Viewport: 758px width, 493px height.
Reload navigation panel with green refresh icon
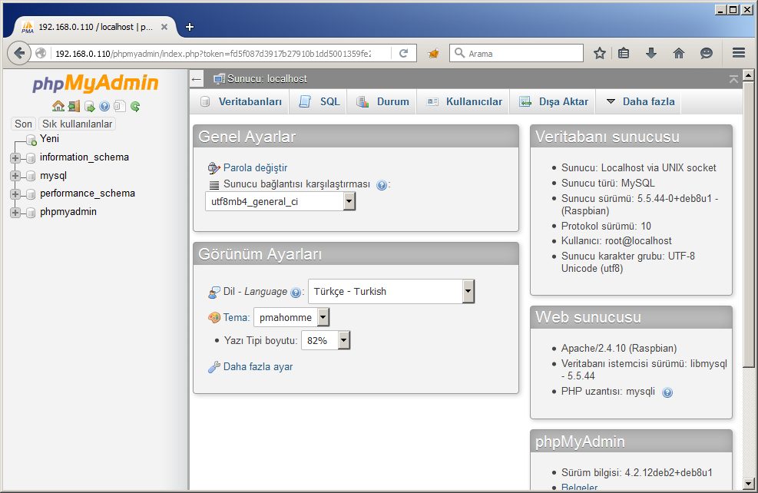click(135, 106)
